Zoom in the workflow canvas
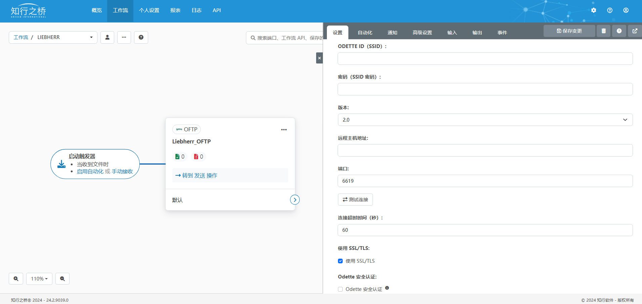The height and width of the screenshot is (304, 642). pyautogui.click(x=16, y=279)
